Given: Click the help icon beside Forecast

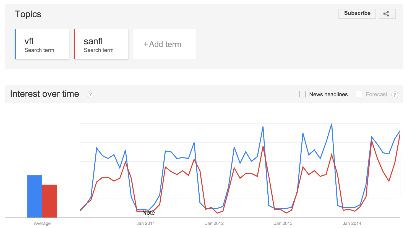Looking at the screenshot, I should tap(395, 95).
